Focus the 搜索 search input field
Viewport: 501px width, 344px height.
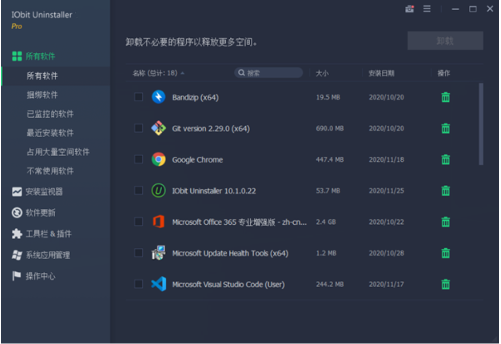pyautogui.click(x=268, y=73)
